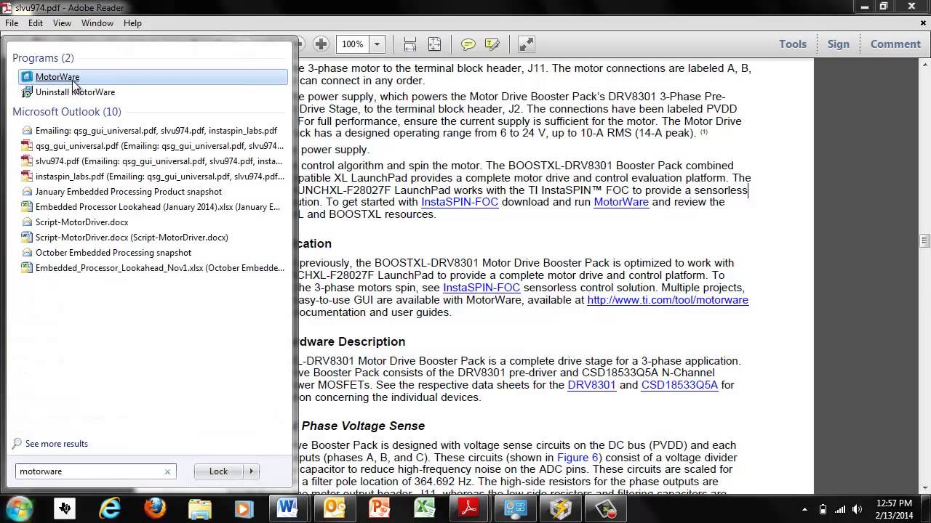The width and height of the screenshot is (931, 523).
Task: Open the yellow cube taskbar application
Action: [x=560, y=508]
